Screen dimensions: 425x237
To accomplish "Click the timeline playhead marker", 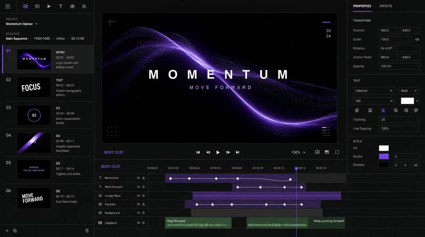I will (x=296, y=168).
